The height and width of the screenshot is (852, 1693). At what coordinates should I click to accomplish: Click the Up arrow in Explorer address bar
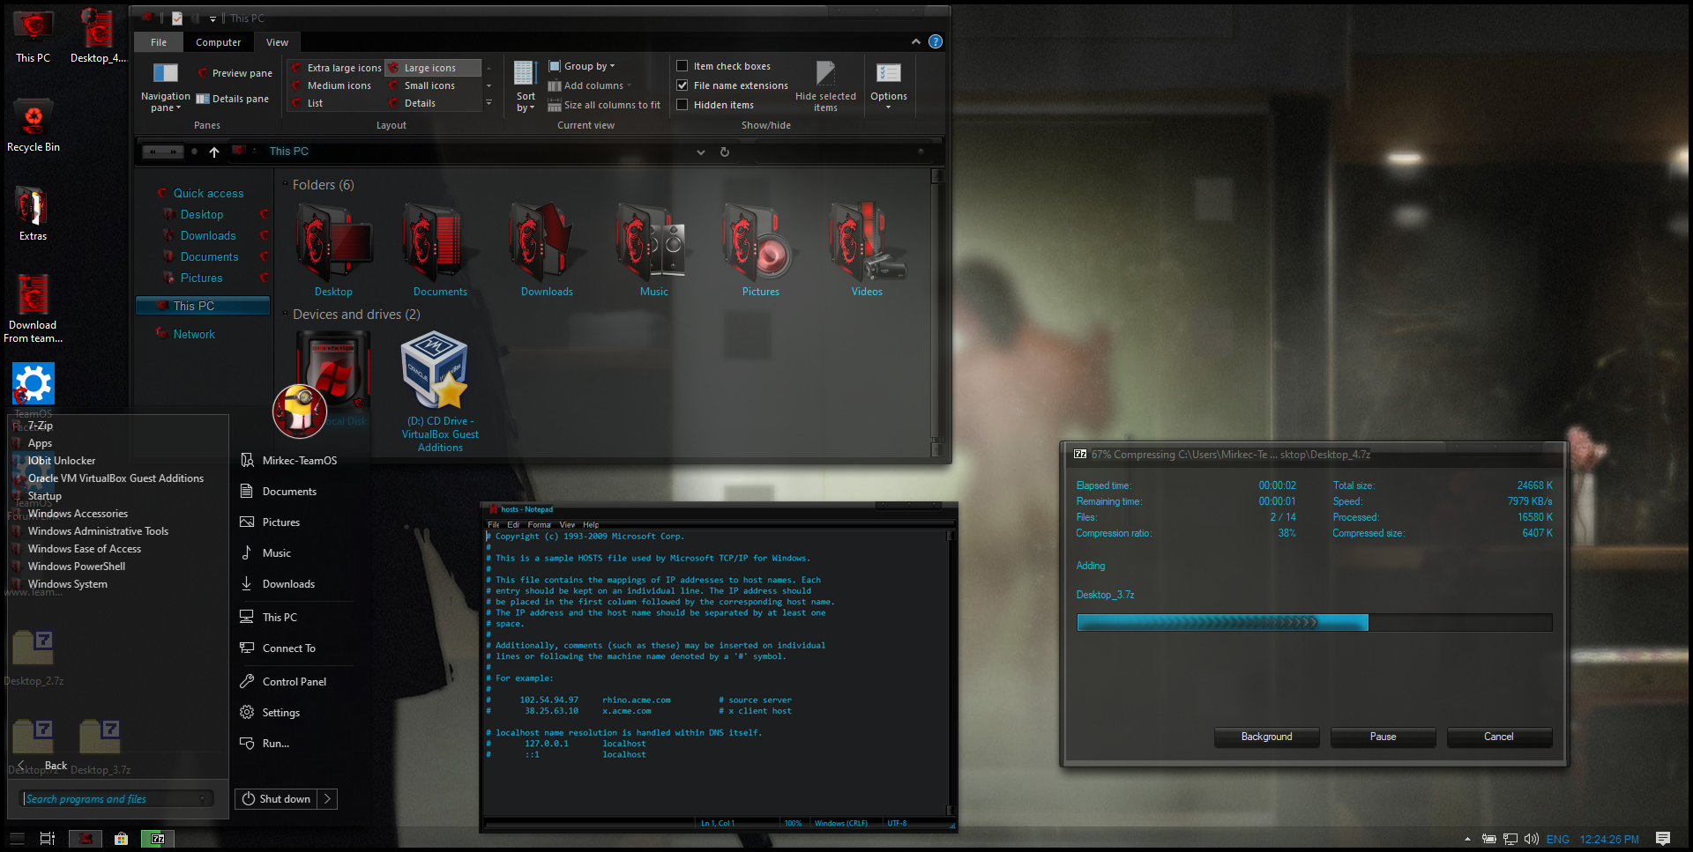tap(214, 152)
